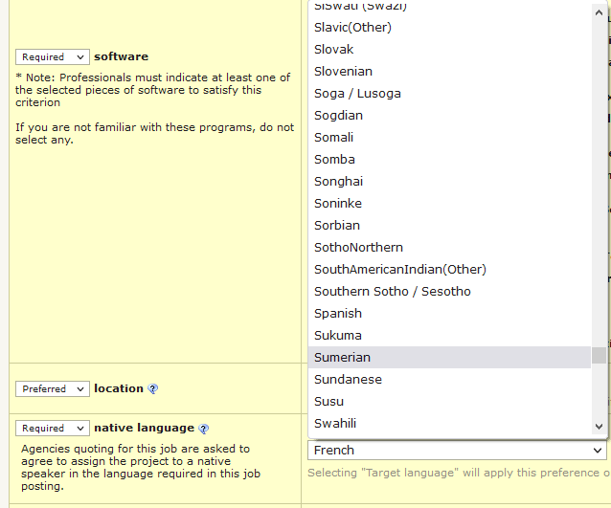The width and height of the screenshot is (611, 508).
Task: Click the highlighted Sumerian option
Action: point(449,358)
